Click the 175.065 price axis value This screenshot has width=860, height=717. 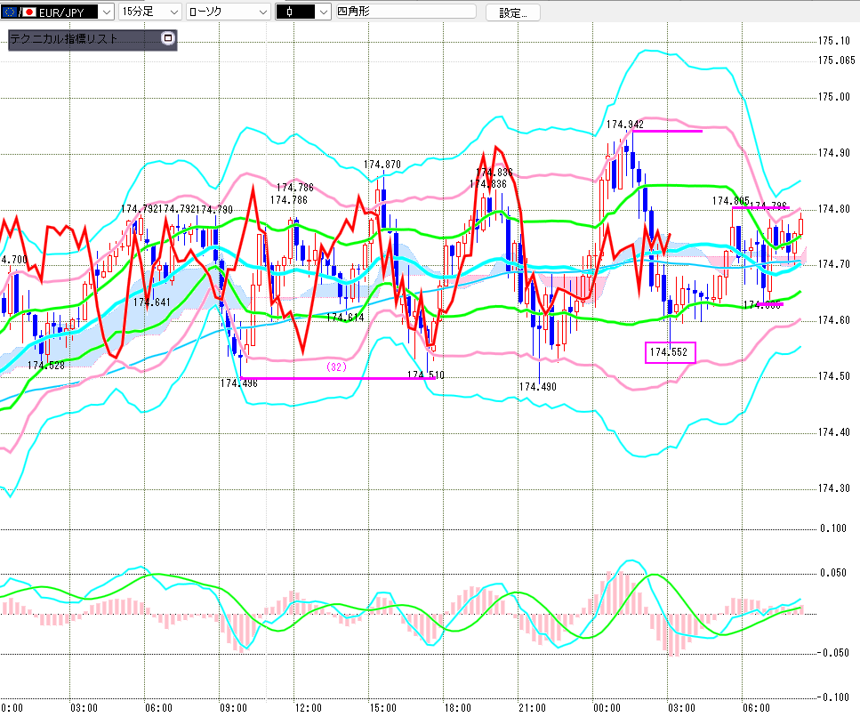click(836, 60)
